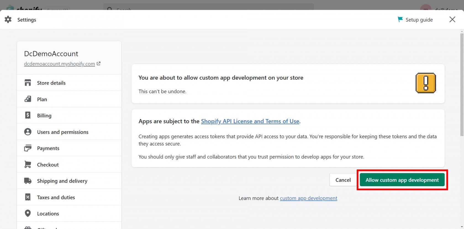
Task: Go to Shipping and delivery settings
Action: pos(62,181)
